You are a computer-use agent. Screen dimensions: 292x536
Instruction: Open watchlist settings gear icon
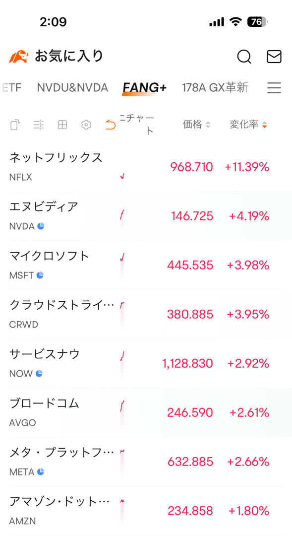point(86,125)
